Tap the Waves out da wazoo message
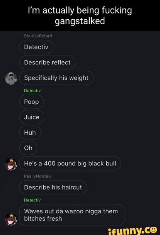 72,215
